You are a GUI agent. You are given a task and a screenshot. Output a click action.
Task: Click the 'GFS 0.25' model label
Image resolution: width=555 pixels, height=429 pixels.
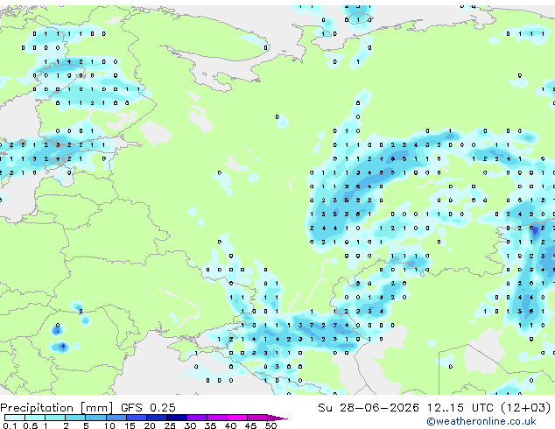tap(148, 408)
